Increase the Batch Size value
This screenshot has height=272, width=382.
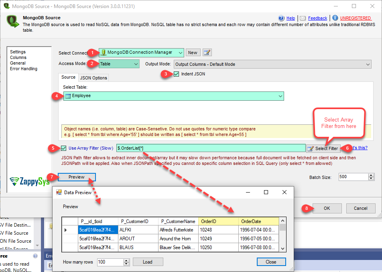pyautogui.click(x=371, y=175)
